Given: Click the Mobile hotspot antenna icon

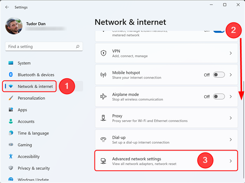Looking at the screenshot, I should click(x=103, y=75).
